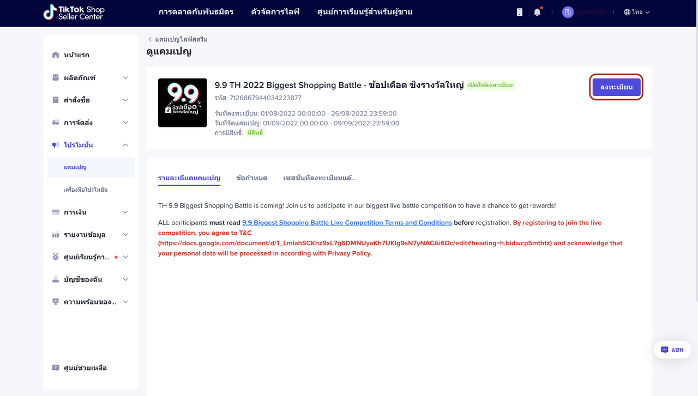Expand the คำสั่งซื้อ menu chevron

click(x=125, y=100)
